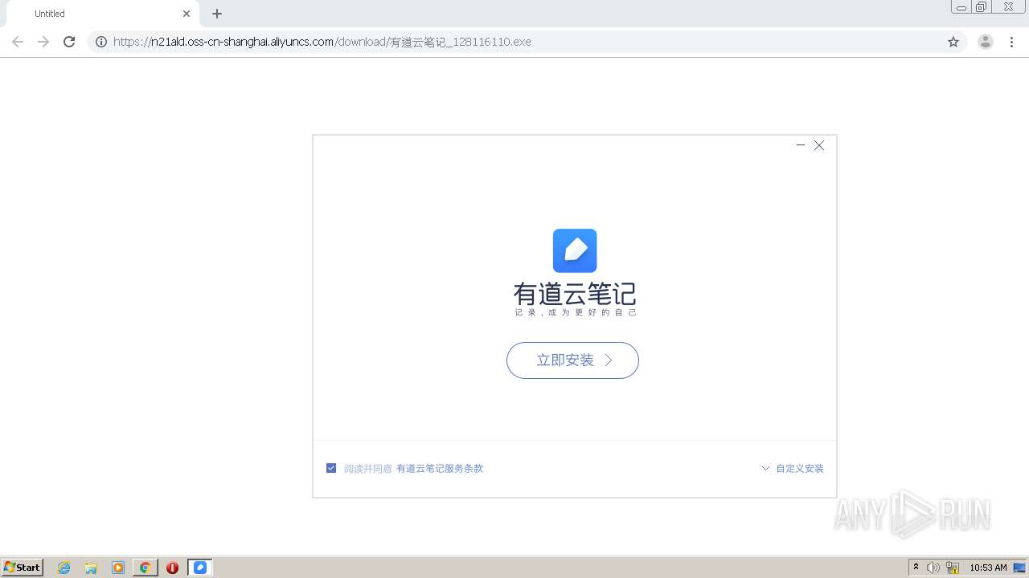Click the 立即安装 install button
The width and height of the screenshot is (1029, 578).
[572, 360]
